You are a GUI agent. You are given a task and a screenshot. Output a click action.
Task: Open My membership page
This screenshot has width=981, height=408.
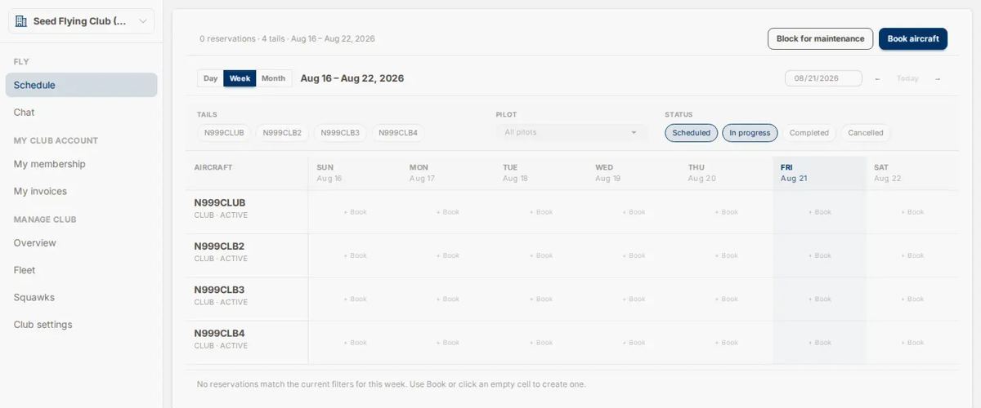[81, 164]
